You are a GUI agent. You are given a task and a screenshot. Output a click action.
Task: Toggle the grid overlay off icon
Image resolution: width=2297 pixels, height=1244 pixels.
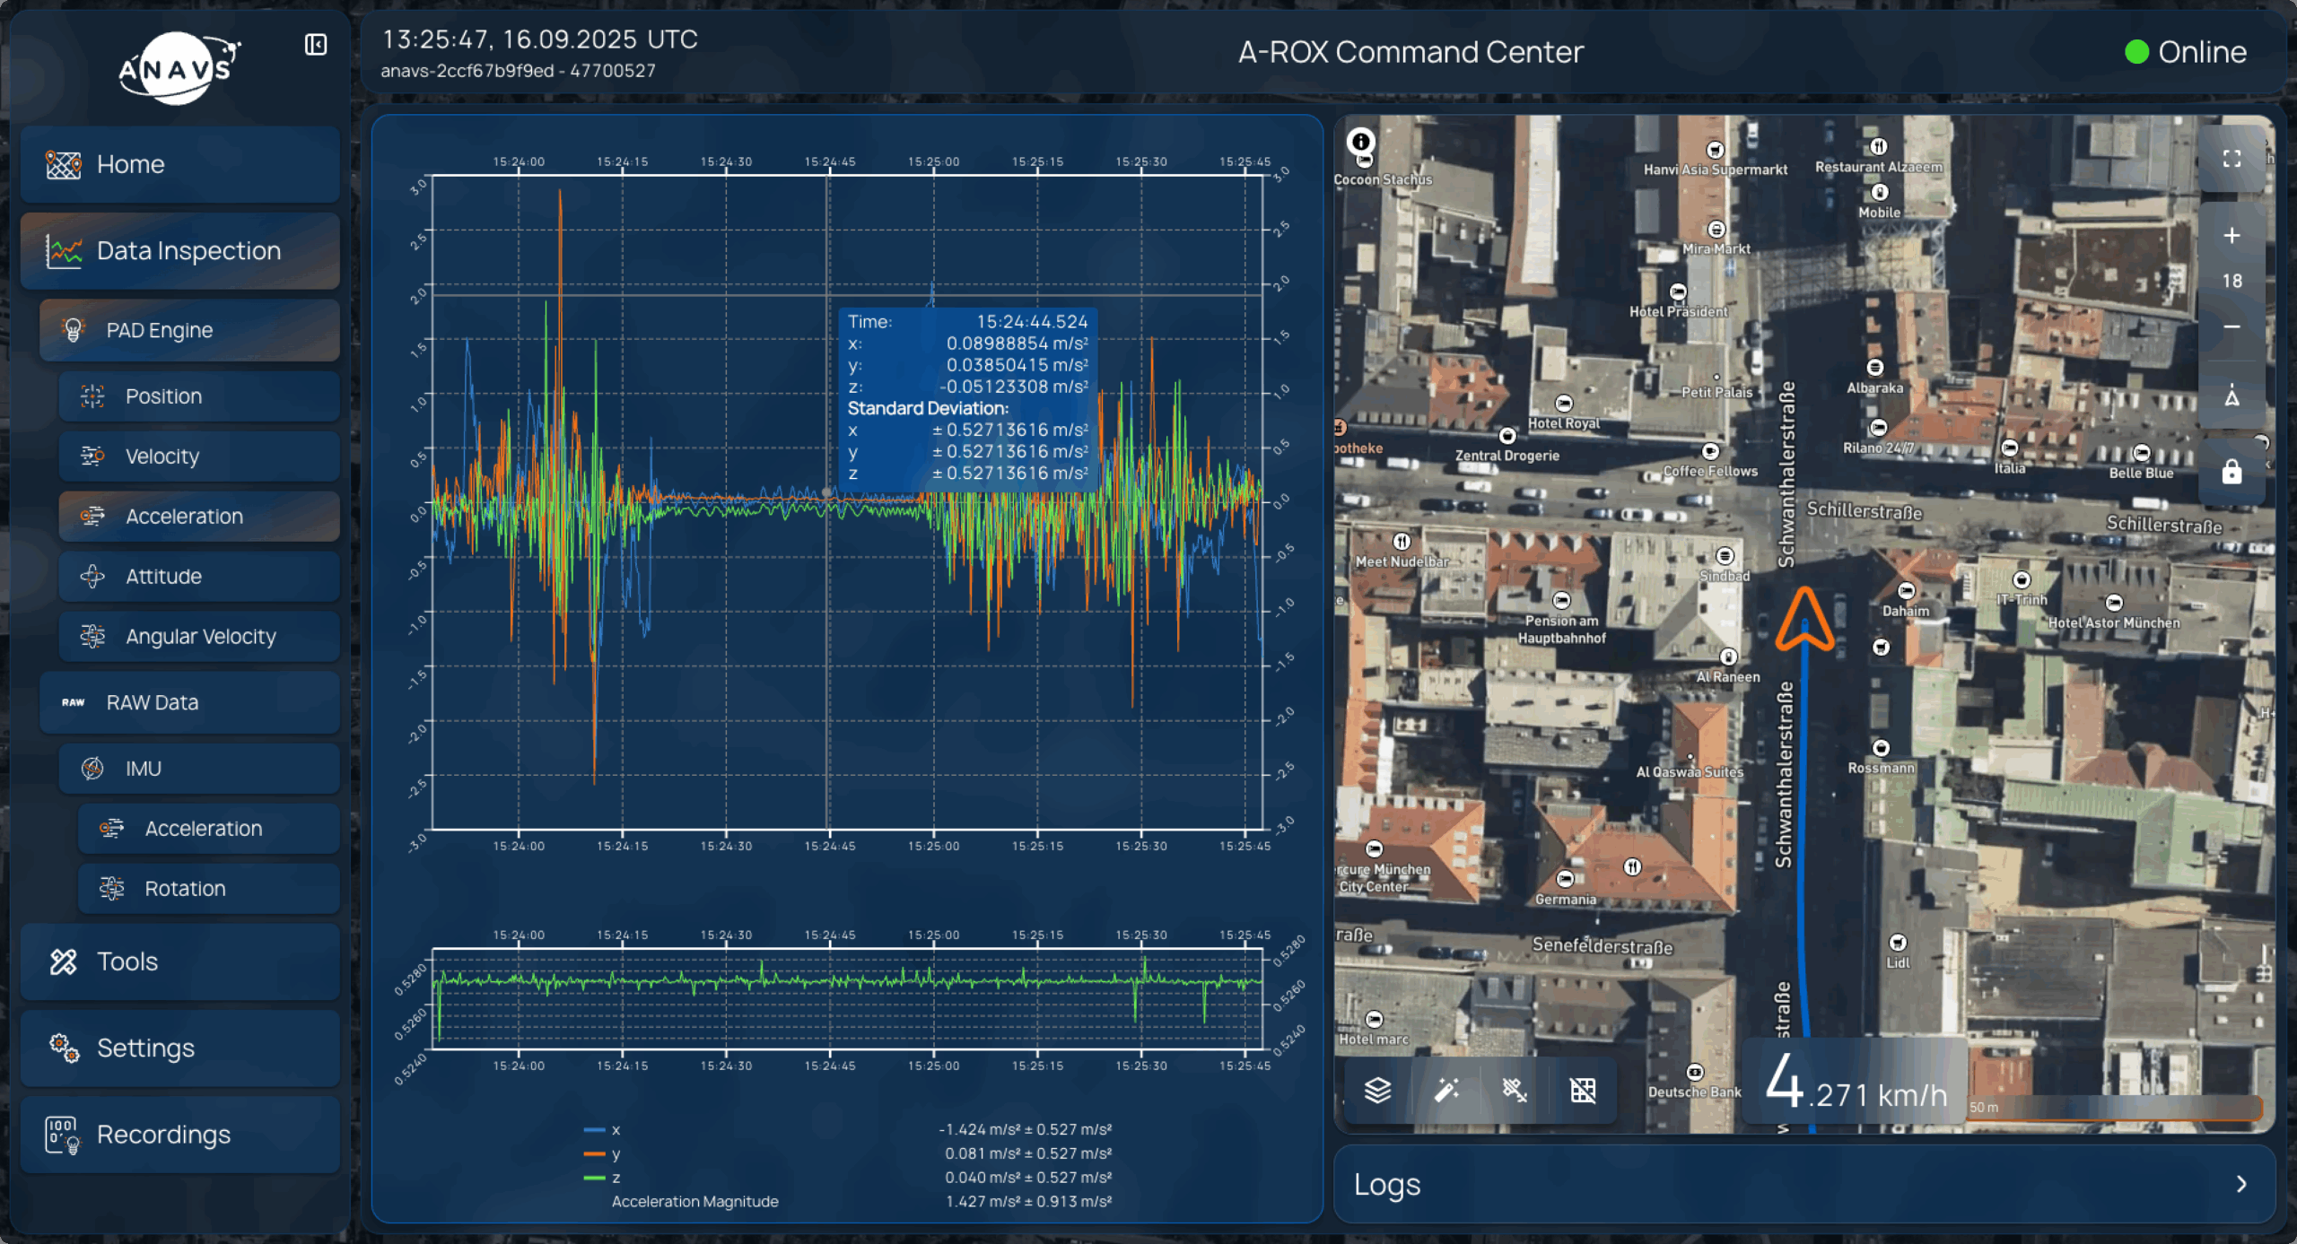(x=1583, y=1090)
